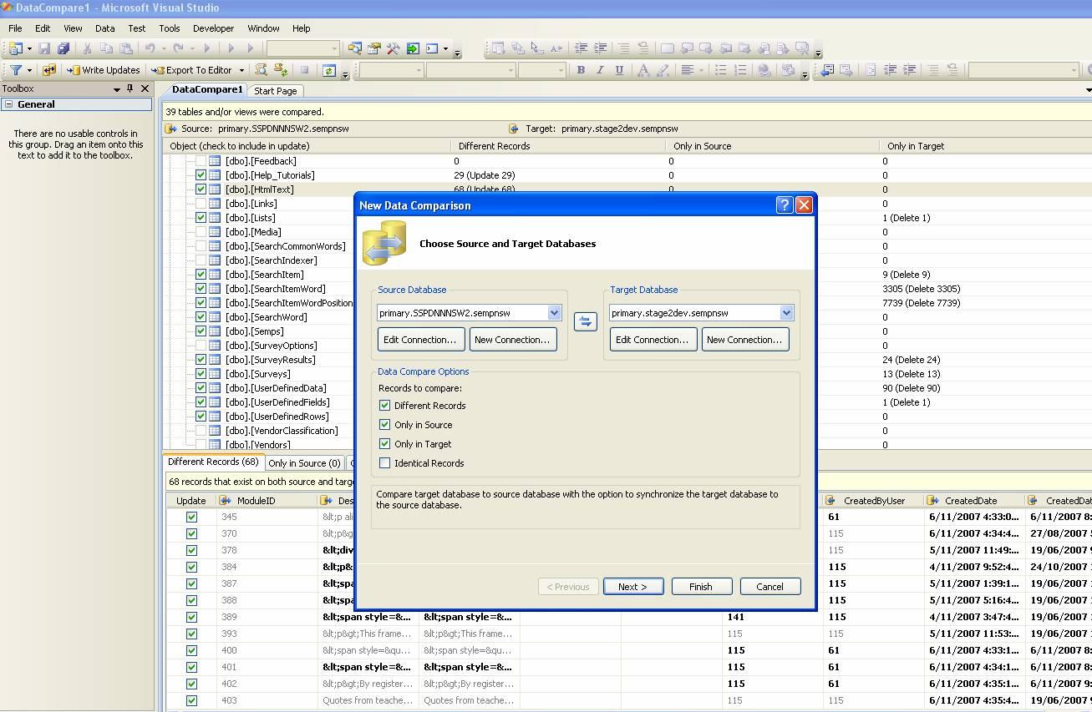Screen dimensions: 1092x712
Task: Click the bulleted list icon
Action: coord(720,70)
